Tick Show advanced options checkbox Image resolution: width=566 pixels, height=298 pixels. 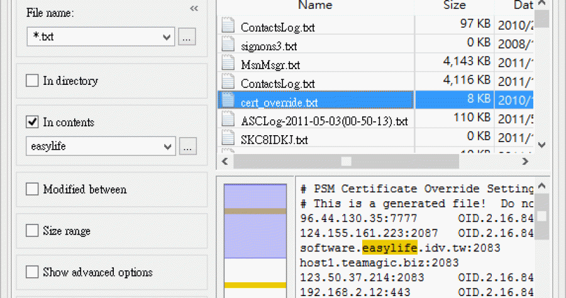(32, 272)
